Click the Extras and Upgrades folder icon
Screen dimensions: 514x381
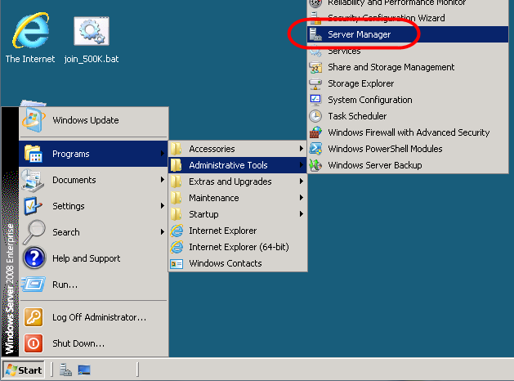click(176, 182)
